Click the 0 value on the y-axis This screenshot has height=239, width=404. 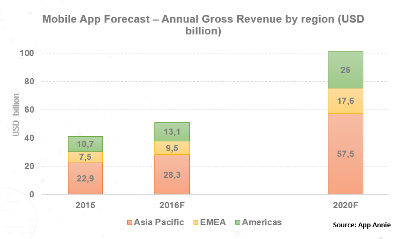[x=32, y=194]
